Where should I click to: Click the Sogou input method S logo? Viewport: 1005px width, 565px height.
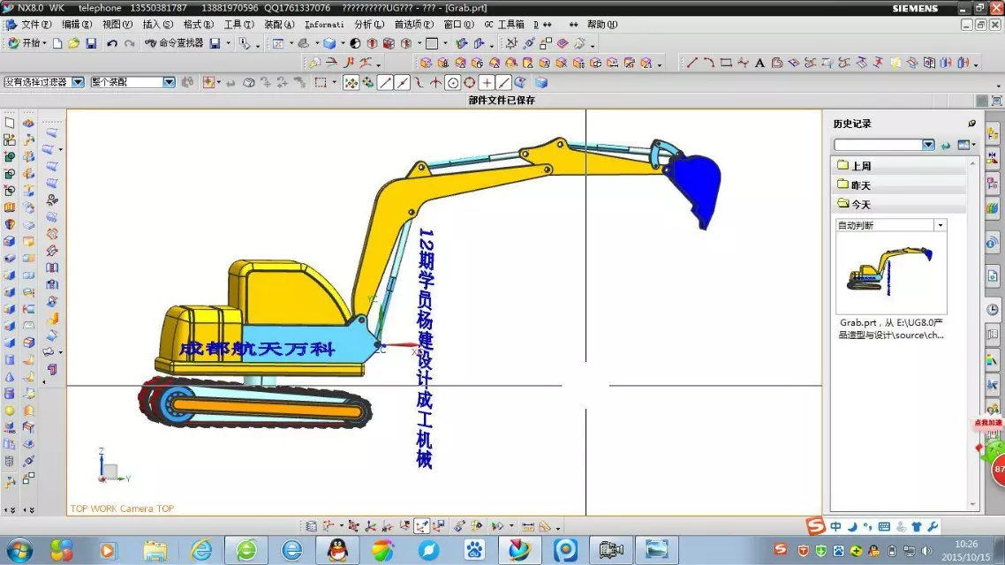(x=815, y=526)
